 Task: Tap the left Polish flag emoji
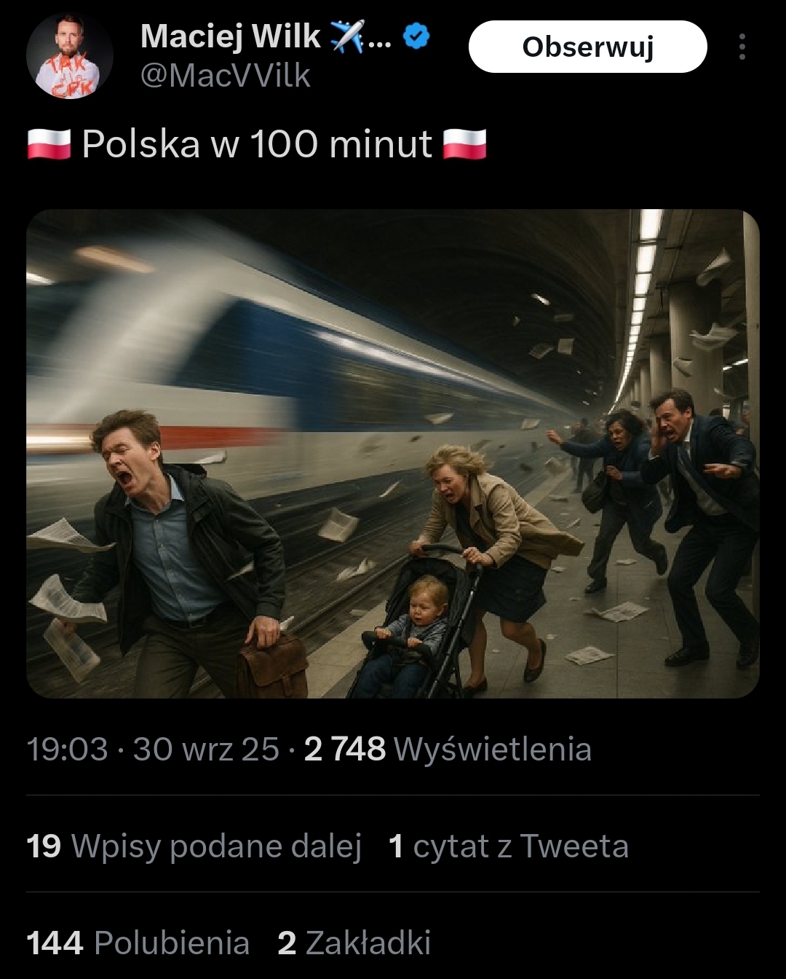(x=49, y=143)
